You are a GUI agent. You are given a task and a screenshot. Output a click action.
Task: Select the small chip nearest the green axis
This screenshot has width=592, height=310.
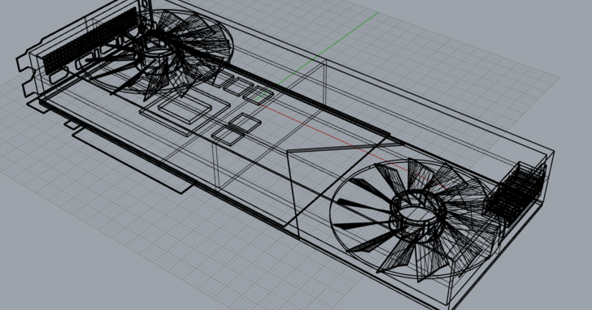[258, 94]
